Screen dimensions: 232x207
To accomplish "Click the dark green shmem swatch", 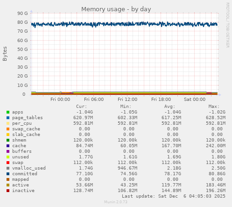I will 8,140.
